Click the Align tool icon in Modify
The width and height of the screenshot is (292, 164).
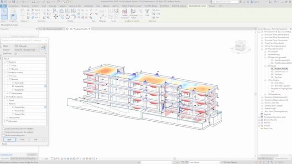tap(56, 11)
